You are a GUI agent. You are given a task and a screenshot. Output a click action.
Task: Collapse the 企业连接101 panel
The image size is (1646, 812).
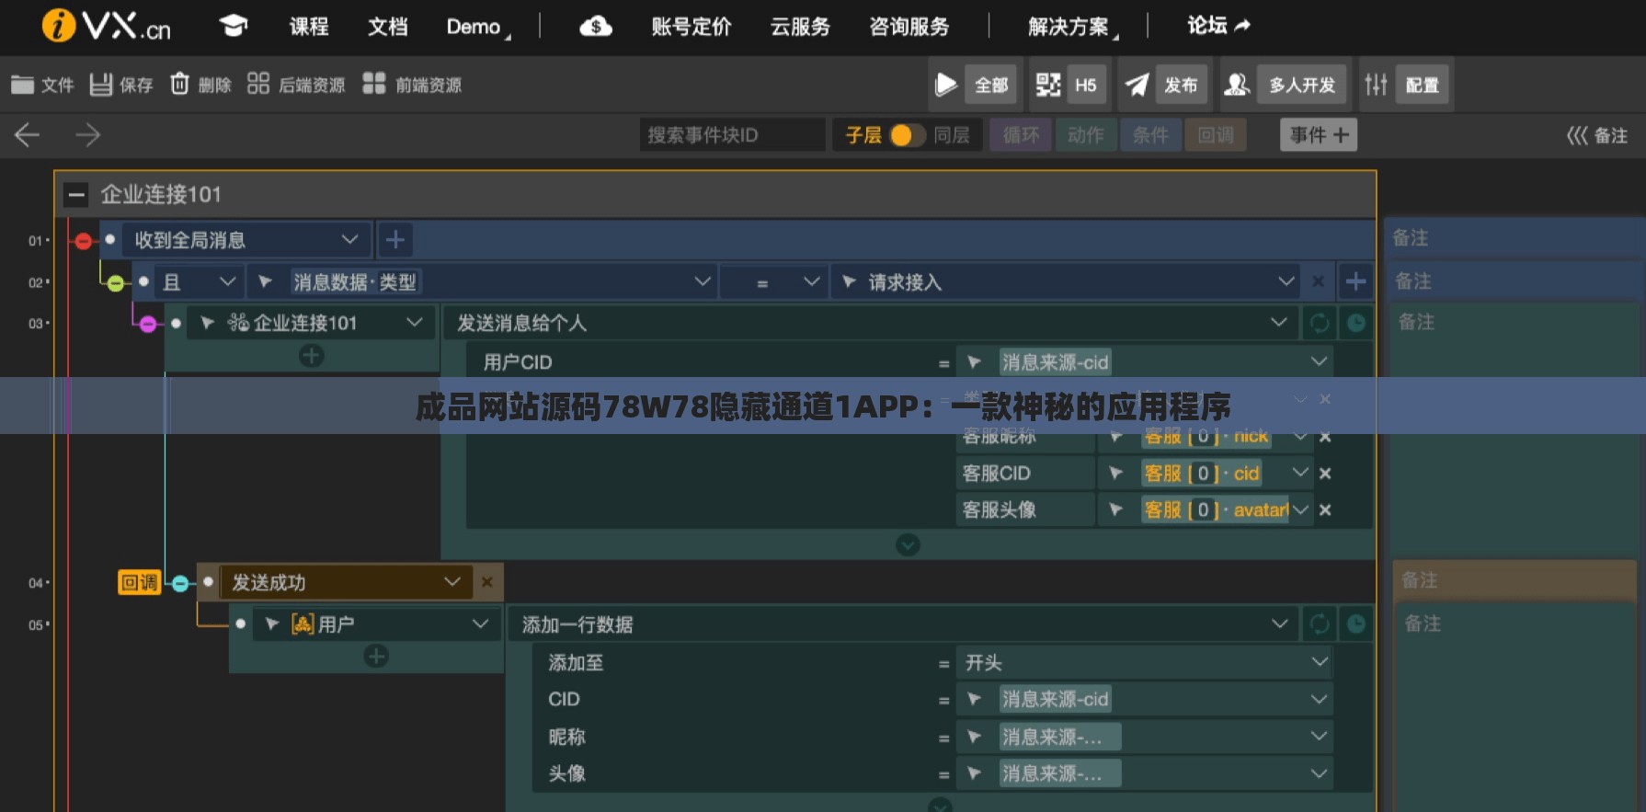coord(76,194)
